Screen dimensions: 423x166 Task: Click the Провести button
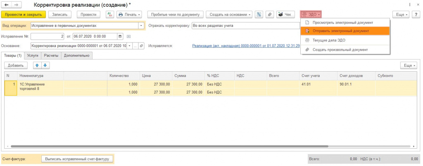88,14
